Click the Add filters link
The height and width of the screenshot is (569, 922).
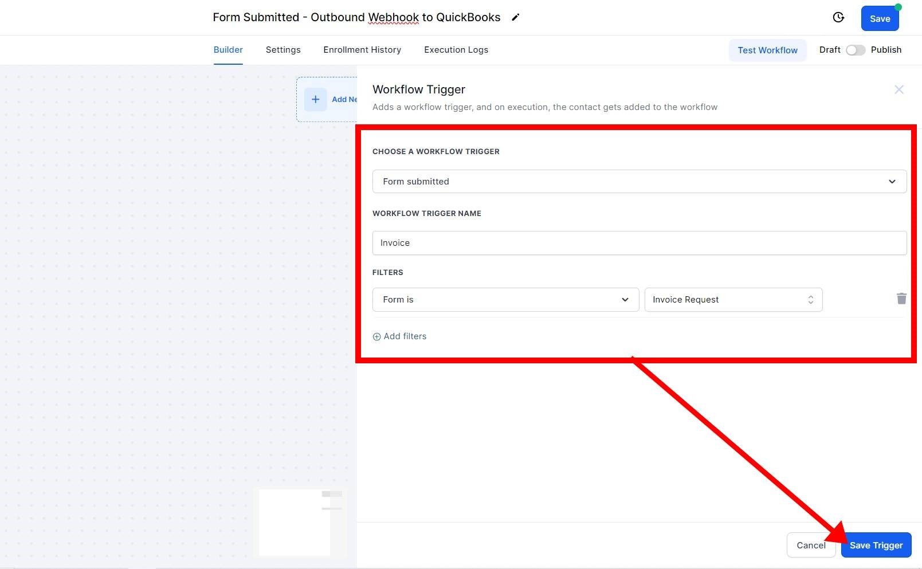405,336
